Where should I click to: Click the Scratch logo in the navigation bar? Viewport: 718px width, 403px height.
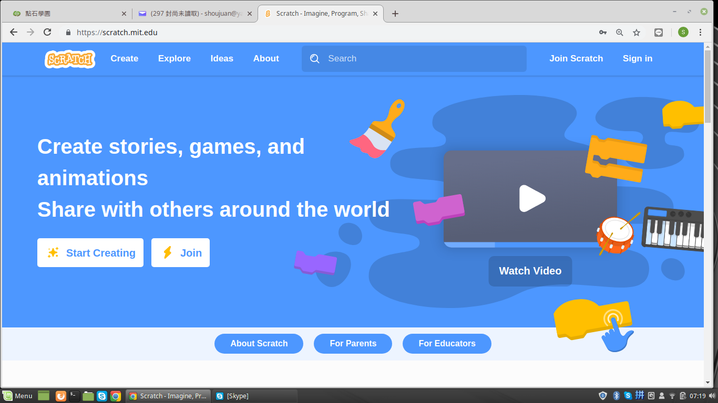[x=70, y=59]
